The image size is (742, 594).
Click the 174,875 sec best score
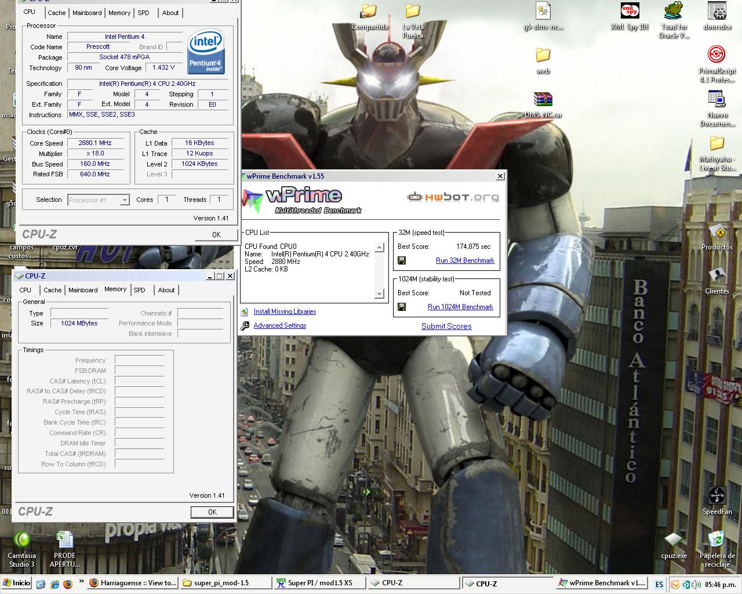473,247
